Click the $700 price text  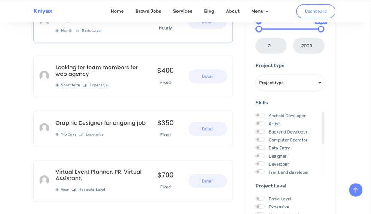[x=165, y=175]
